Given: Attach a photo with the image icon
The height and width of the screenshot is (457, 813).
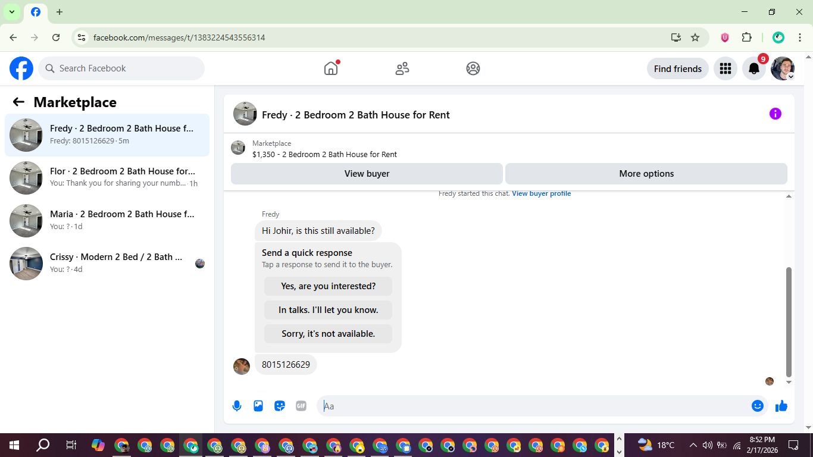Looking at the screenshot, I should click(258, 406).
